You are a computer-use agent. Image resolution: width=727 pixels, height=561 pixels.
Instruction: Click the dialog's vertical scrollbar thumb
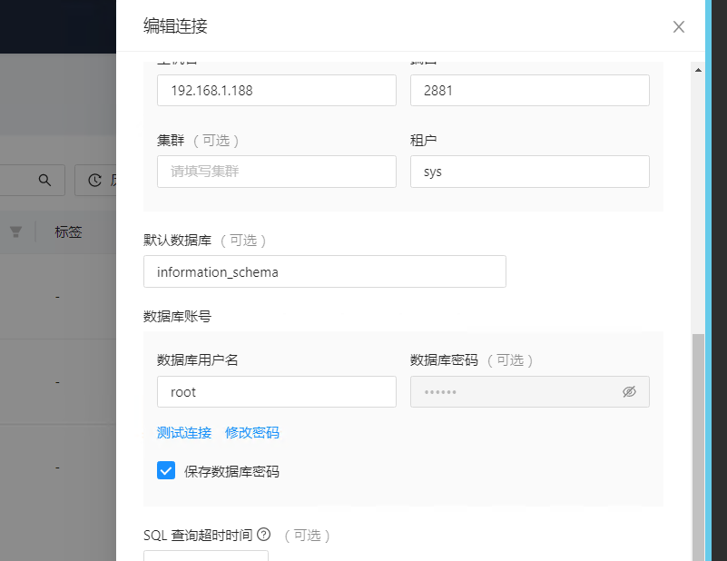(697, 445)
